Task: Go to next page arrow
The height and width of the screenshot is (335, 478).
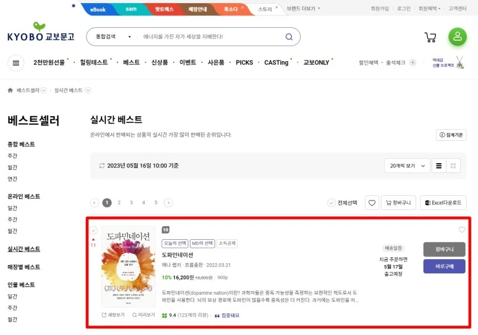Action: [168, 203]
